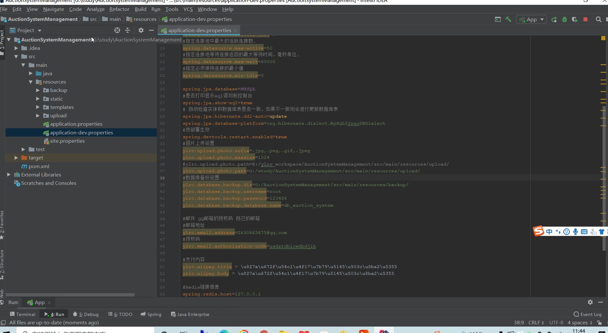This screenshot has height=333, width=608.
Task: Stop the running App with red square
Action: click(x=585, y=19)
